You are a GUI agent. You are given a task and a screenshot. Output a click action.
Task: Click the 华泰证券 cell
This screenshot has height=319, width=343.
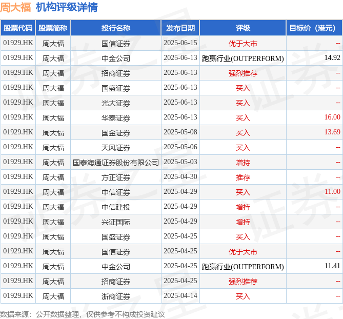(116, 118)
